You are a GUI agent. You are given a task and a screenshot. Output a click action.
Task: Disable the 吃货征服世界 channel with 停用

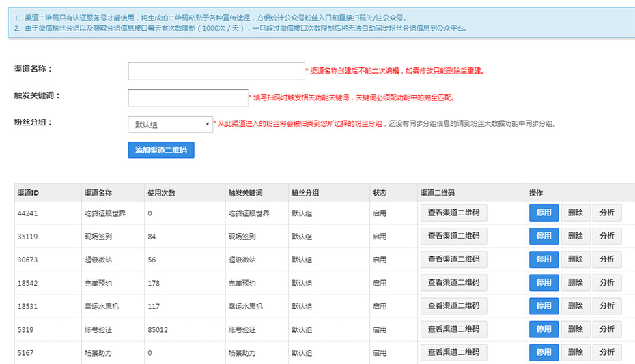click(x=544, y=213)
